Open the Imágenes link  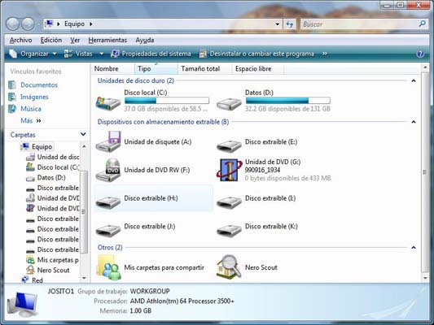pos(34,97)
